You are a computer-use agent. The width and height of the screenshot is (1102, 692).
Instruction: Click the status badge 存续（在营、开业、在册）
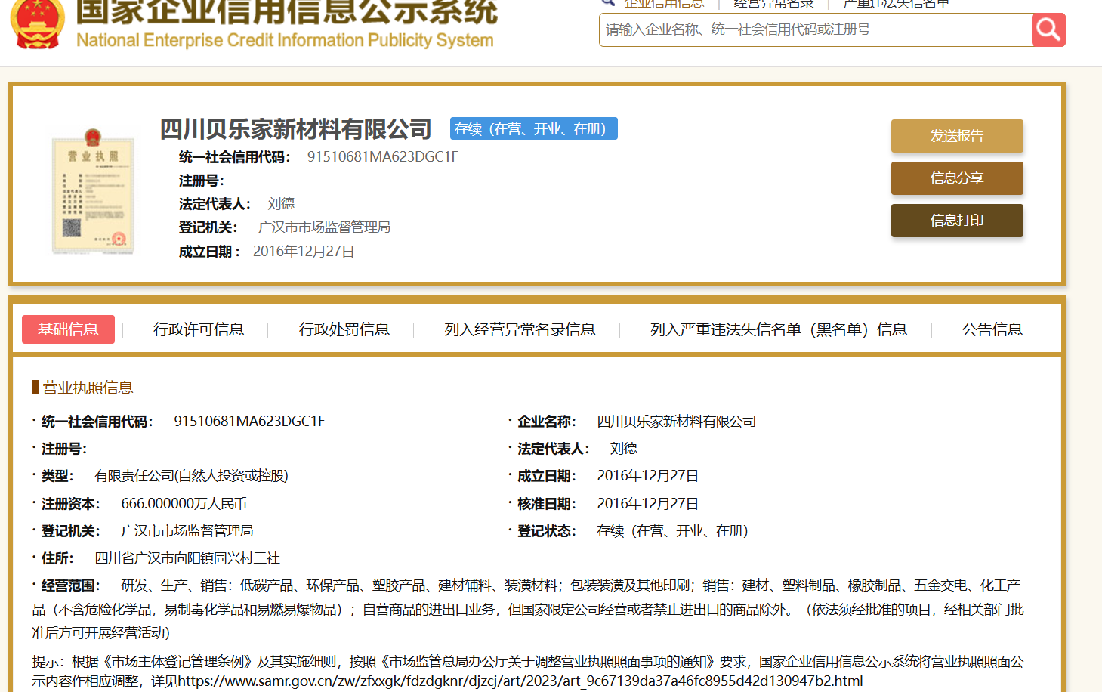pyautogui.click(x=534, y=129)
